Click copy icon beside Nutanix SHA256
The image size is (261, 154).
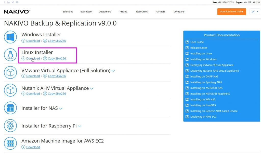[45, 94]
